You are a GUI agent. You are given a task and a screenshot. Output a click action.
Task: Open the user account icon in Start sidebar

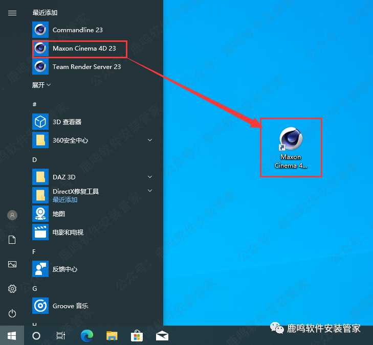coord(12,215)
